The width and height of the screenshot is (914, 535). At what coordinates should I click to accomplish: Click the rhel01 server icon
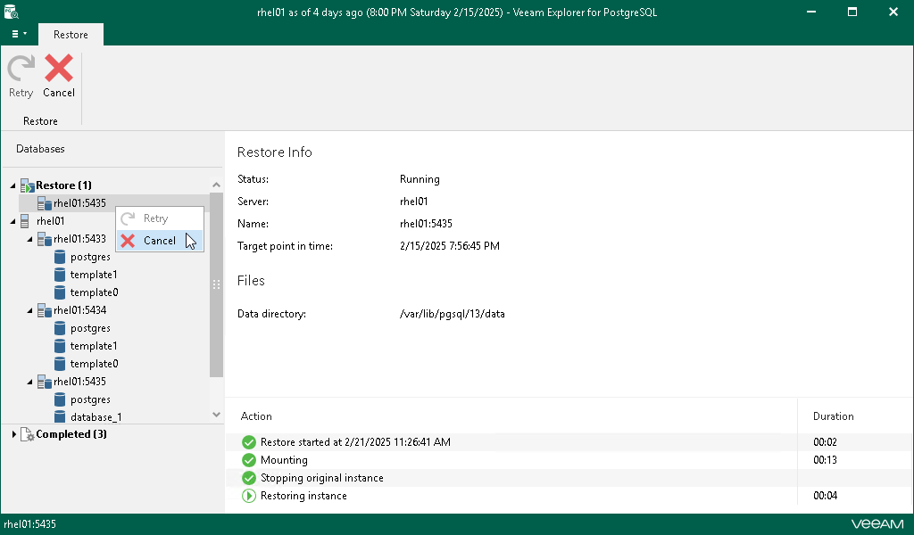coord(25,221)
